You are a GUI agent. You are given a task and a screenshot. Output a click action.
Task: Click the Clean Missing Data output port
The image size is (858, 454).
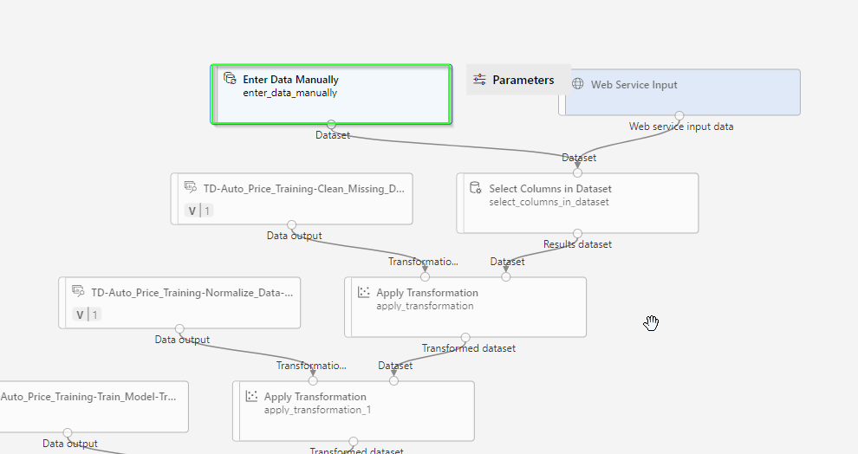click(x=291, y=224)
